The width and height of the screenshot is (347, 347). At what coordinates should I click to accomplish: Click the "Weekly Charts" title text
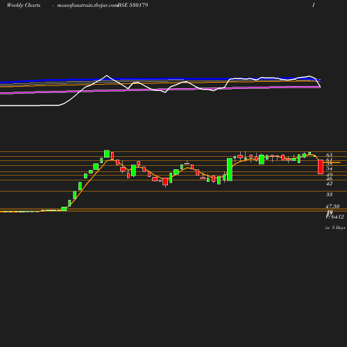(24, 6)
